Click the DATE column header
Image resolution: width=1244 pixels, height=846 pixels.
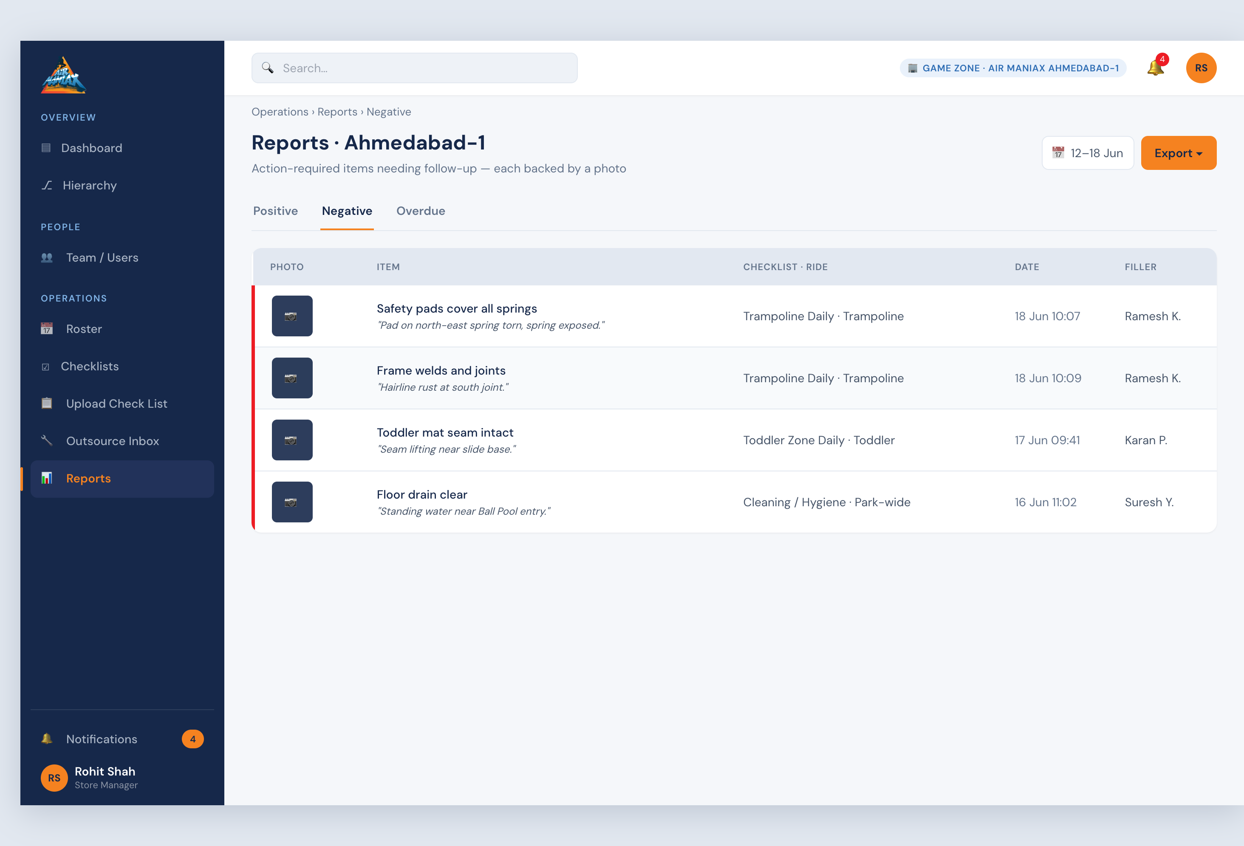[x=1027, y=267]
